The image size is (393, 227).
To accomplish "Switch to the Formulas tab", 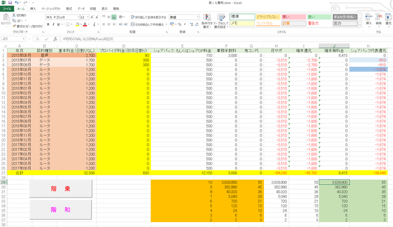I will point(69,9).
